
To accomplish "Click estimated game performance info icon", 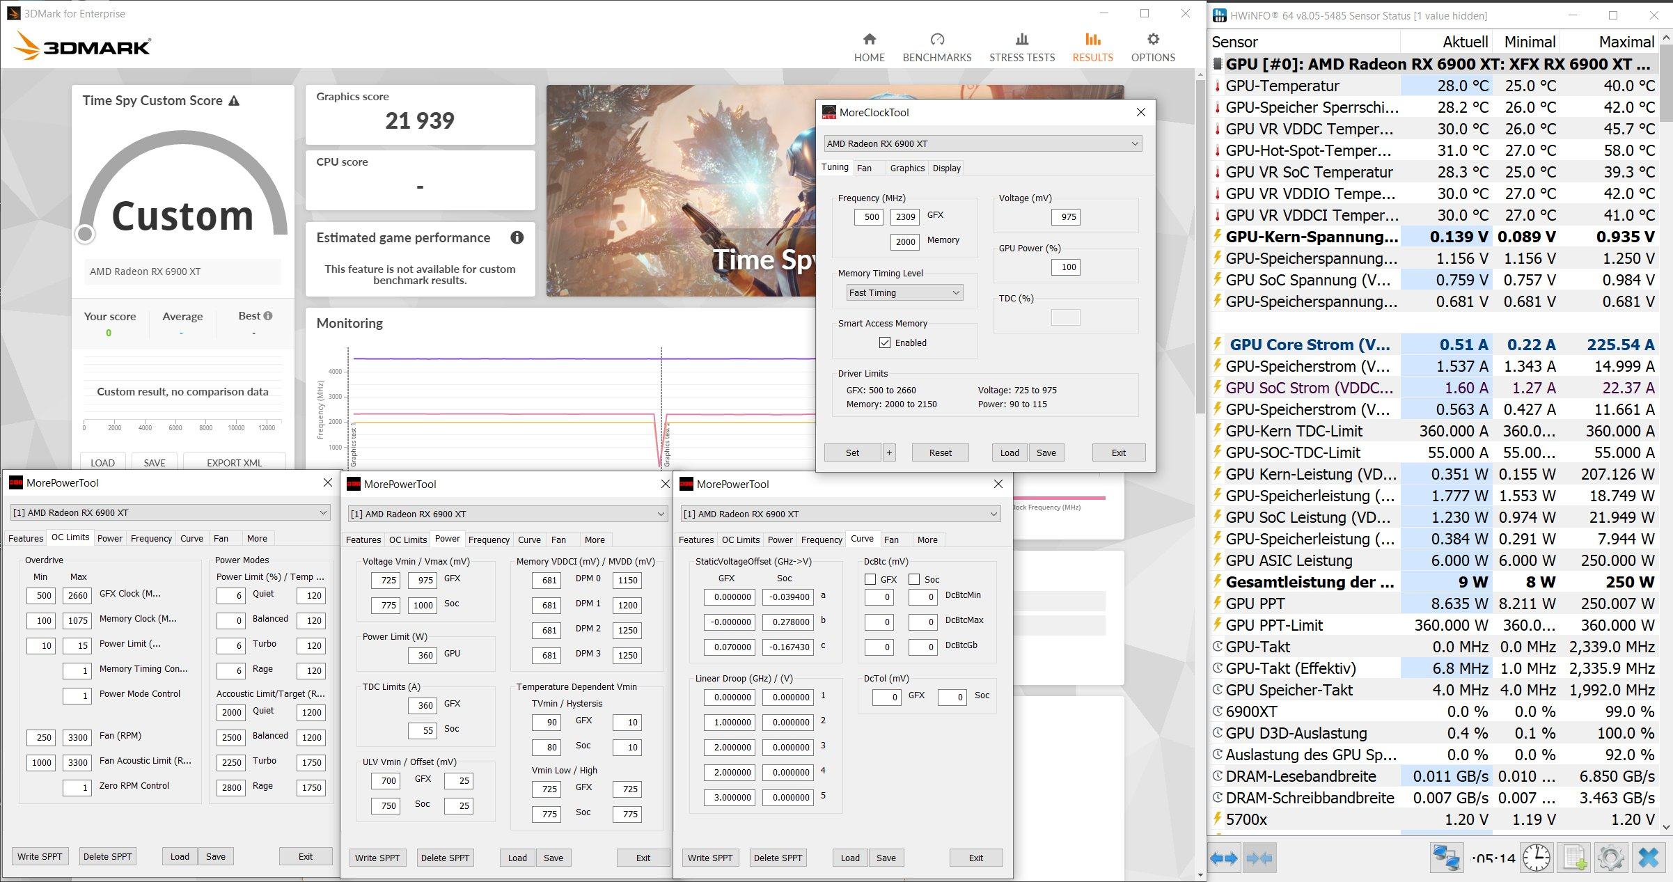I will 517,237.
